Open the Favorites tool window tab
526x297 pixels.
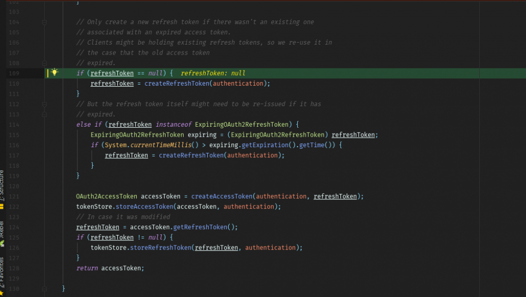click(x=2, y=271)
